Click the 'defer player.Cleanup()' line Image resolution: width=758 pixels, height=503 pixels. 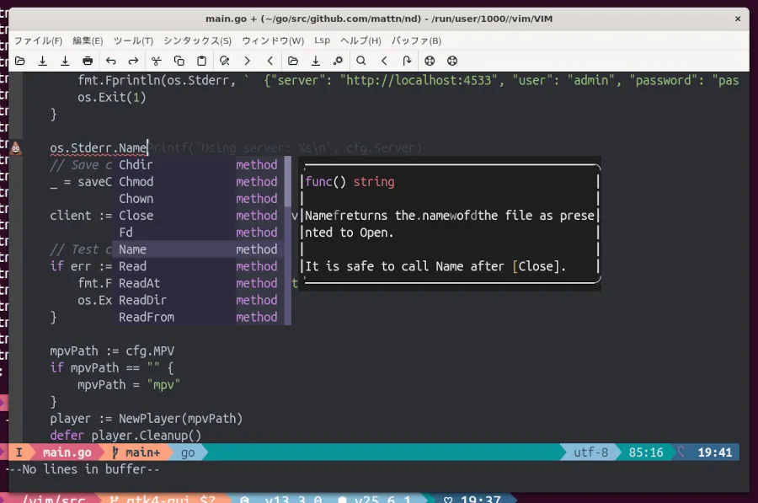(x=125, y=436)
